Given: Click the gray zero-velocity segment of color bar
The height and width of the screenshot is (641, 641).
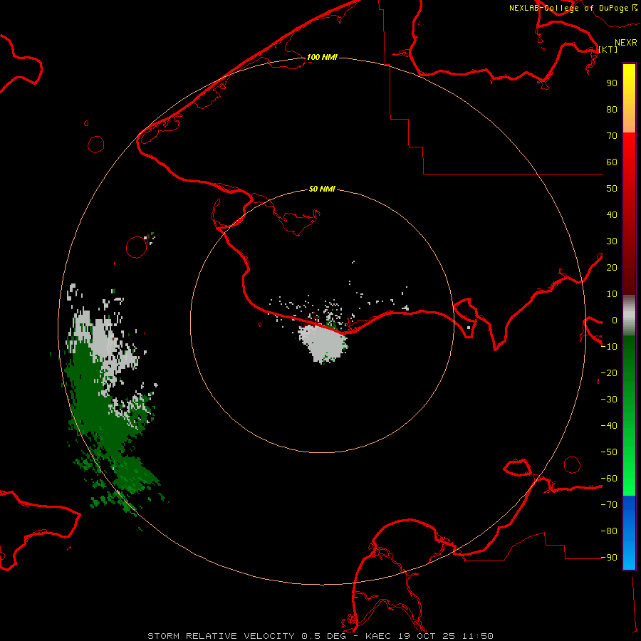Looking at the screenshot, I should [x=629, y=316].
